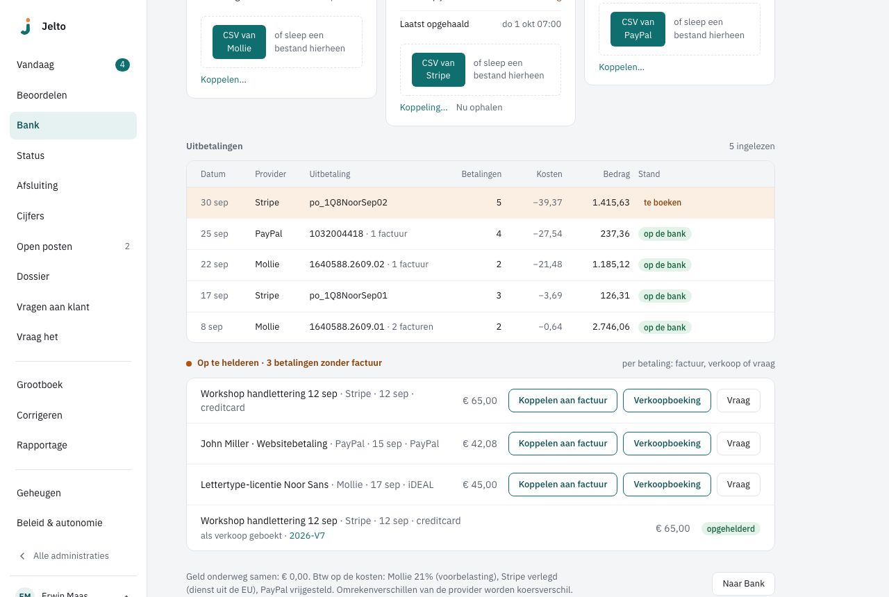This screenshot has width=889, height=597.
Task: Click the CSV van Mollie button
Action: tap(239, 42)
